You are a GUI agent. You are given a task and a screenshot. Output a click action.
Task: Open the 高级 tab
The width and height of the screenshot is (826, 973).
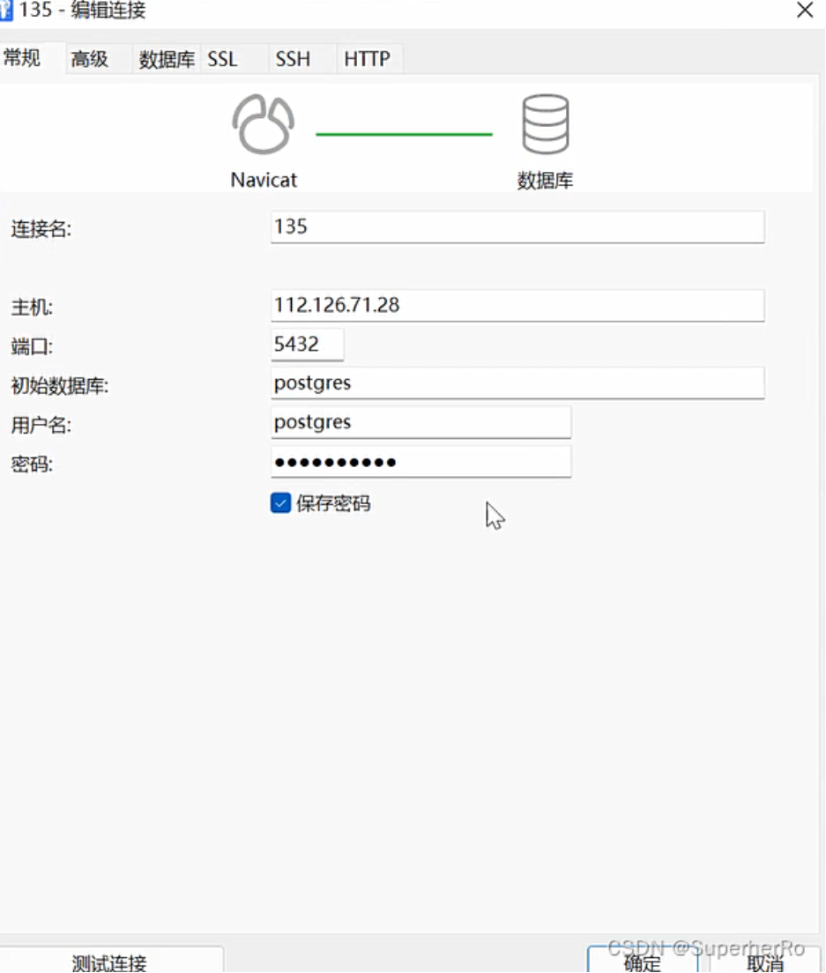(x=98, y=59)
